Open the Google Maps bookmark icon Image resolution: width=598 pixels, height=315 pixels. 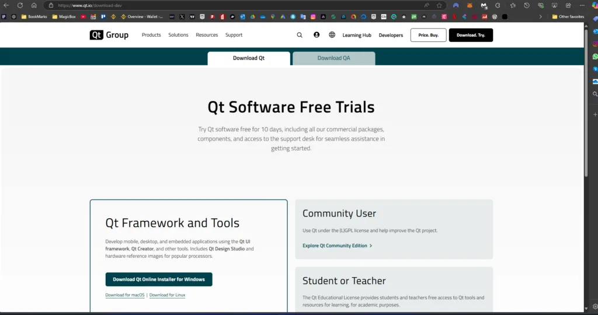[x=273, y=17]
